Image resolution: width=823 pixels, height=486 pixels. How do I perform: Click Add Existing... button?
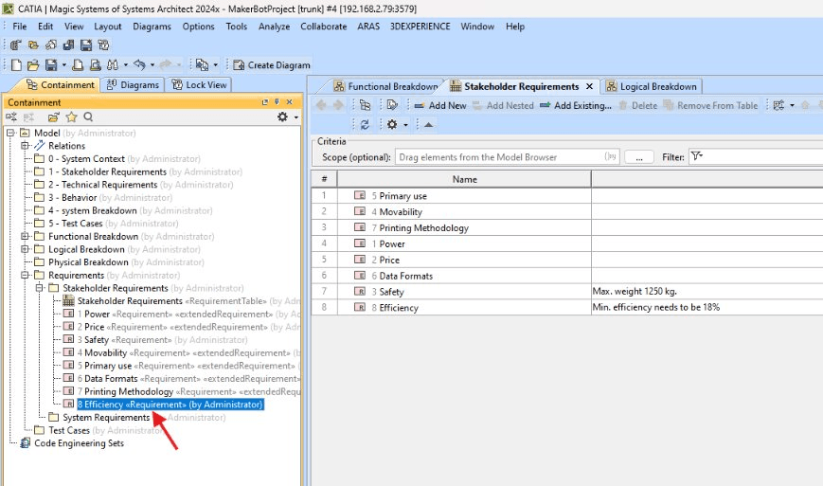click(x=576, y=105)
